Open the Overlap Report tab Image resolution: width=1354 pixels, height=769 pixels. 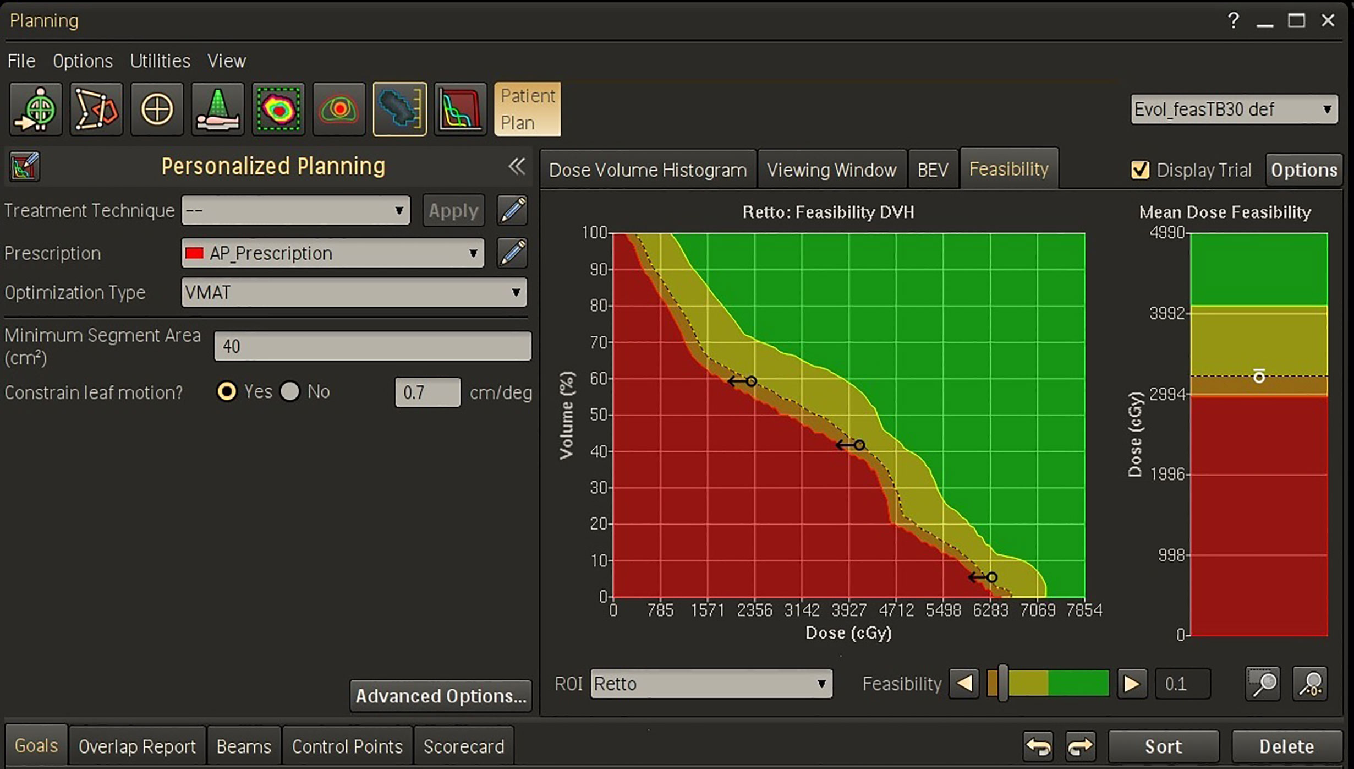coord(137,746)
